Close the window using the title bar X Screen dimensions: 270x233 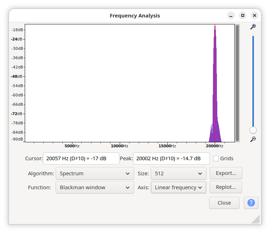click(255, 16)
